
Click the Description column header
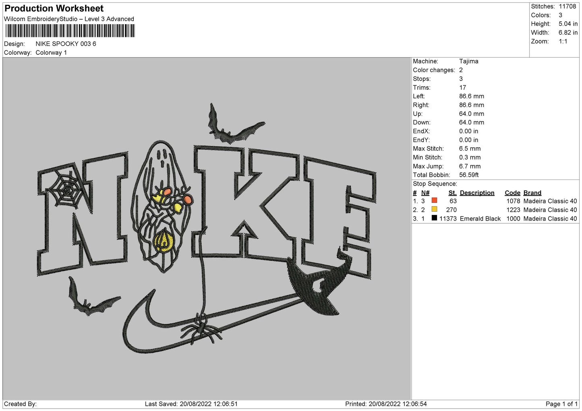click(477, 193)
